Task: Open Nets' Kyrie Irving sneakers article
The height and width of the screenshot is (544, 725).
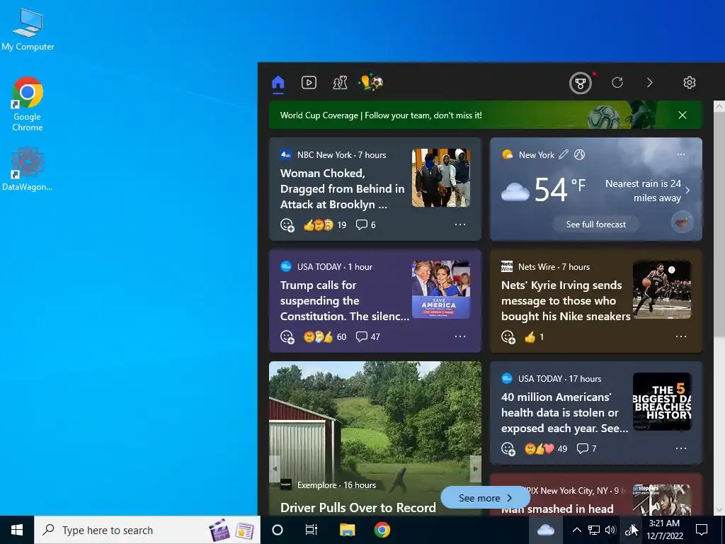Action: click(x=566, y=300)
